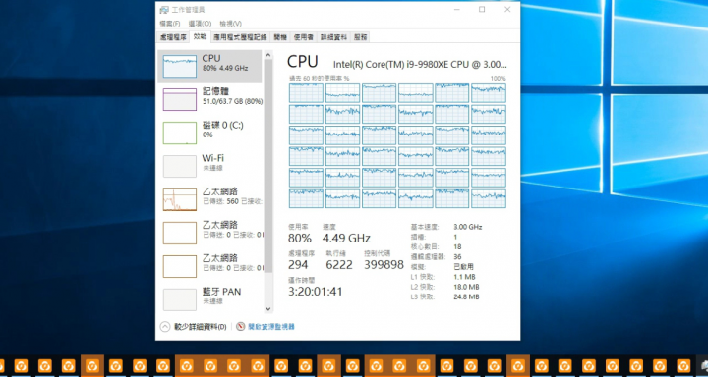Switch to the 應用程式歷程記錄 tab
708x377 pixels.
(240, 37)
